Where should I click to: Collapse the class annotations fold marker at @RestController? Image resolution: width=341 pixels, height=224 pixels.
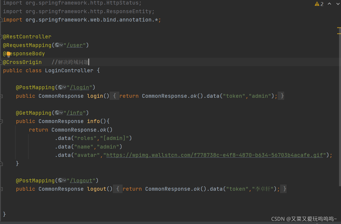click(1, 37)
